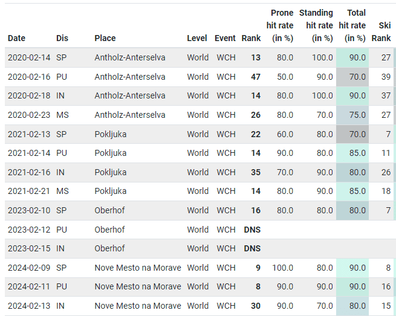This screenshot has width=396, height=316.
Task: Click the Date column header
Action: (17, 38)
